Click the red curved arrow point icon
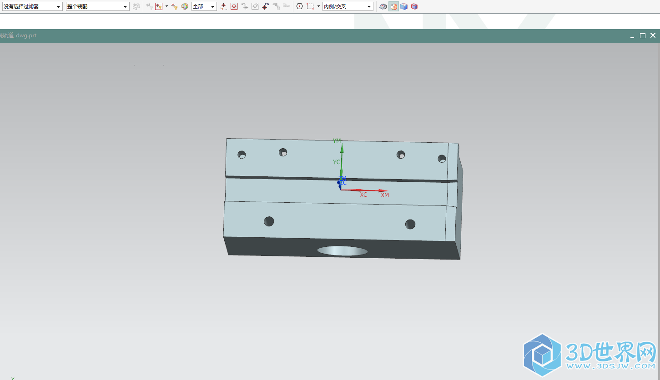Viewport: 660px width, 380px height. click(266, 6)
